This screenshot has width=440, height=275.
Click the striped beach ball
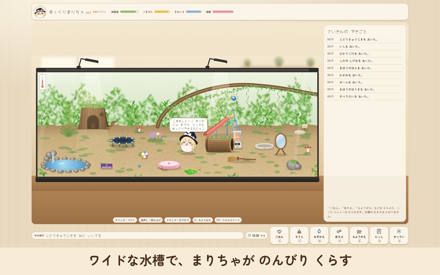tap(144, 155)
